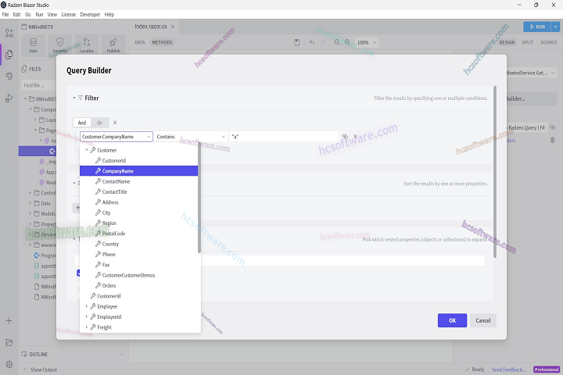Collapse the Filter section
The width and height of the screenshot is (563, 375).
pyautogui.click(x=74, y=98)
